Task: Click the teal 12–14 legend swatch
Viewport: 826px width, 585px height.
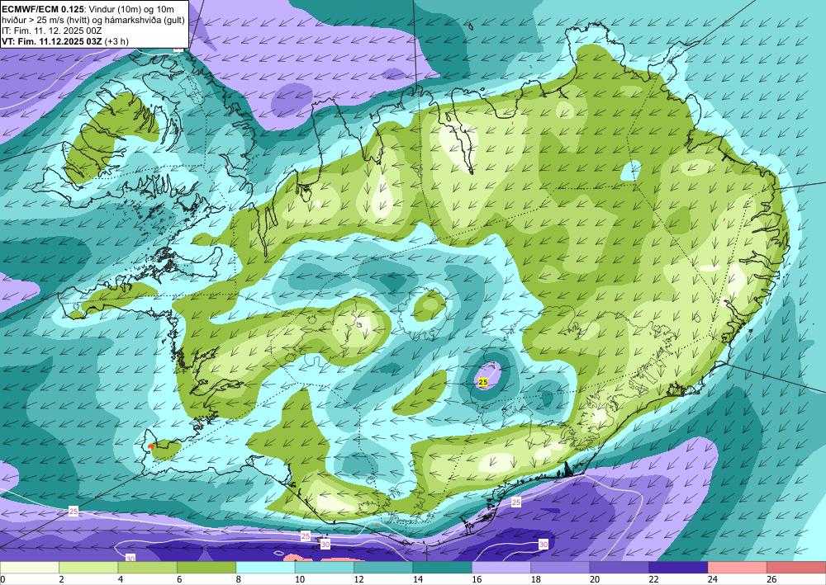Action: 383,568
